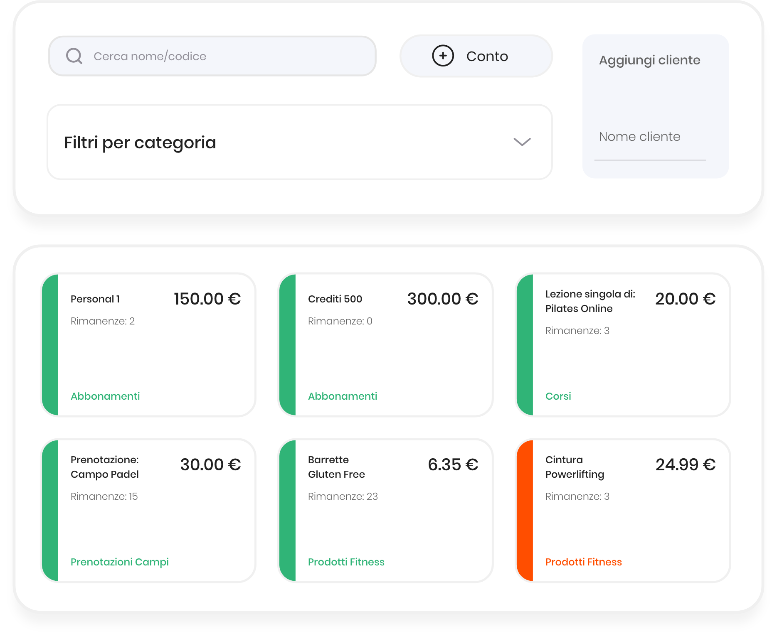This screenshot has height=639, width=777.
Task: Expand the Filtri per categoria chevron
Action: point(522,142)
